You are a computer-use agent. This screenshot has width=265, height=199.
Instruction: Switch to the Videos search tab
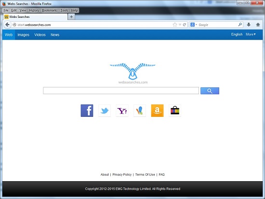(40, 35)
